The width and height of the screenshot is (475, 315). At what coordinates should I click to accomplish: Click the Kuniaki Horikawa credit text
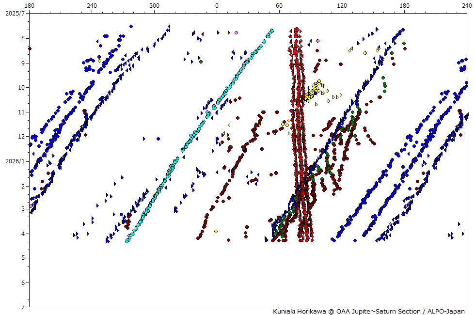pyautogui.click(x=368, y=311)
